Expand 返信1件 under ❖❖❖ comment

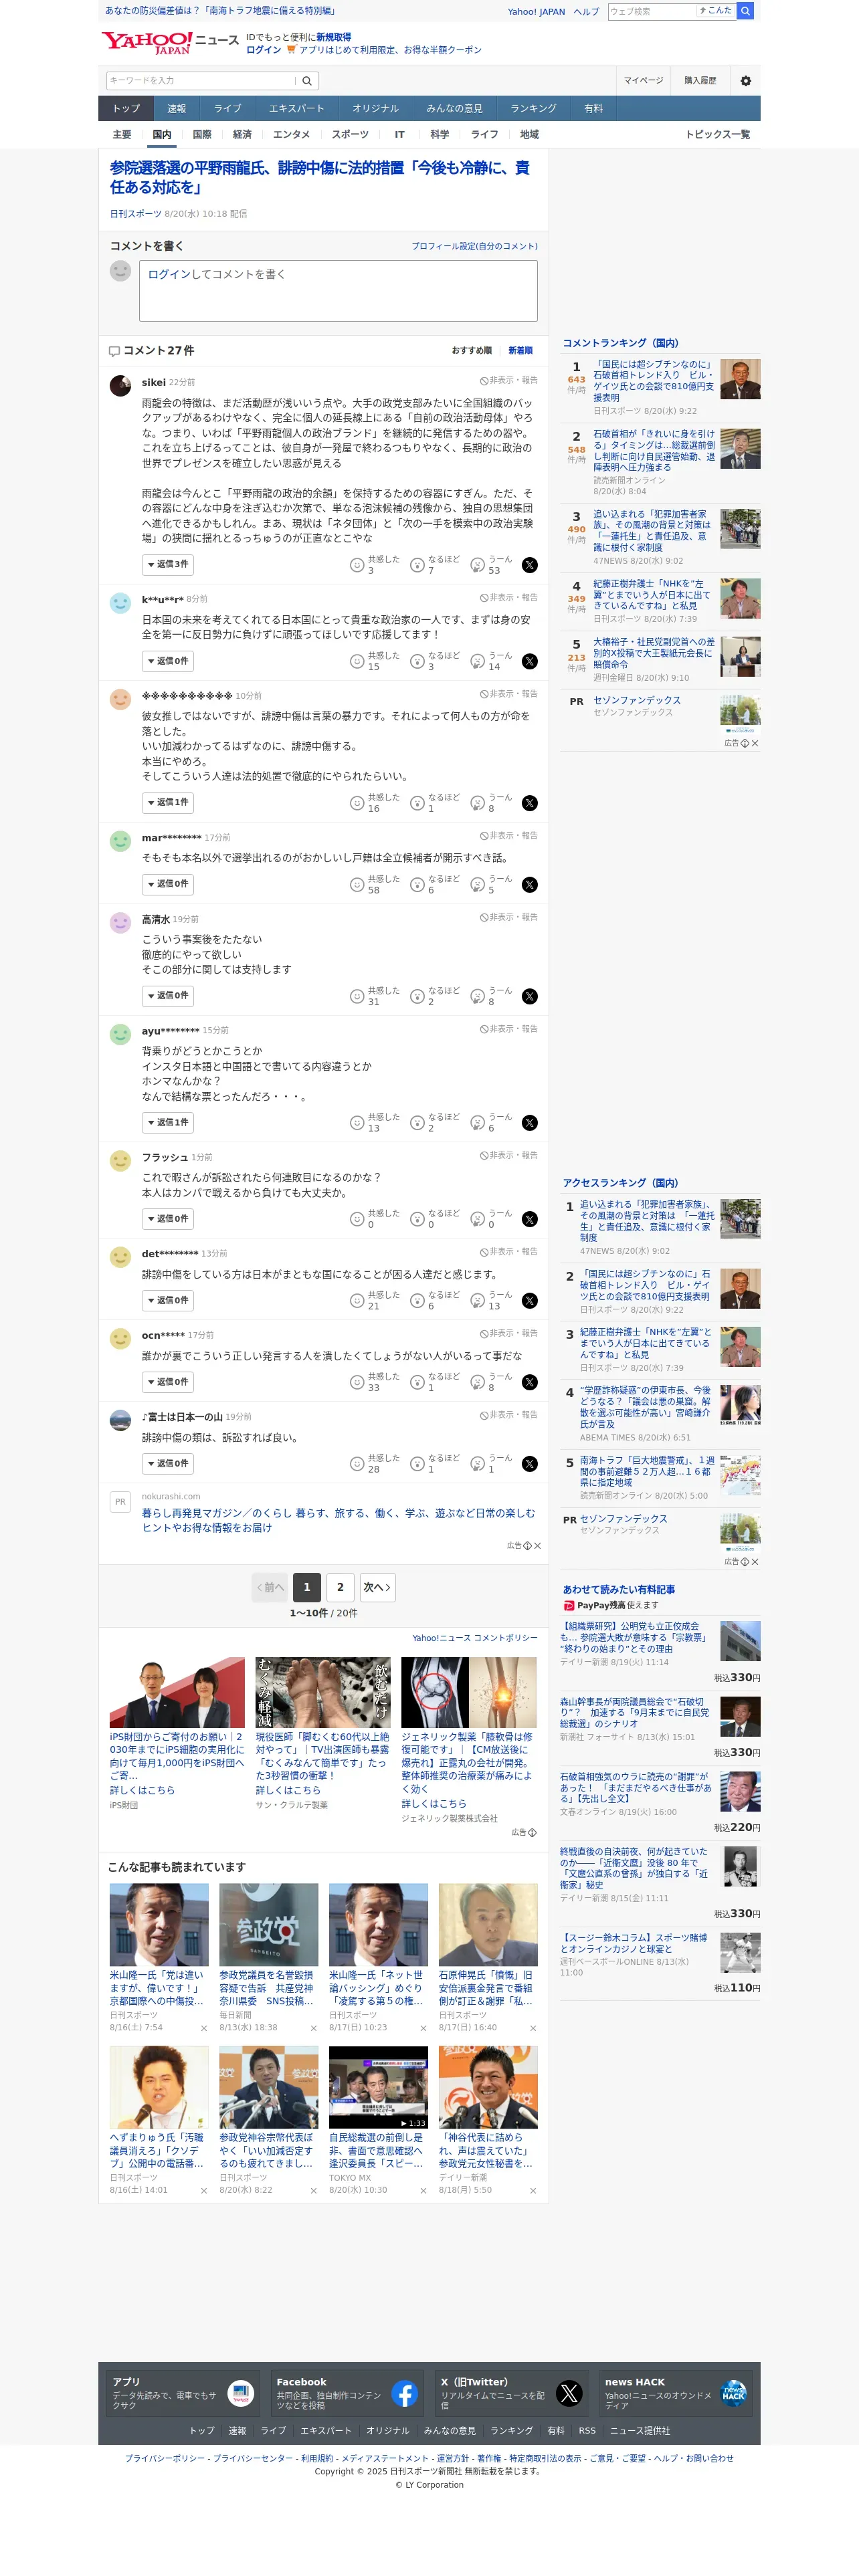pyautogui.click(x=168, y=803)
